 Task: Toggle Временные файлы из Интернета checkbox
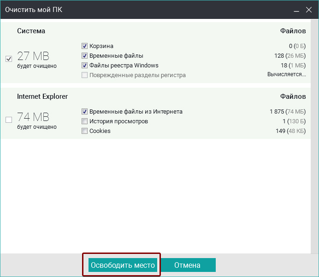pos(84,111)
